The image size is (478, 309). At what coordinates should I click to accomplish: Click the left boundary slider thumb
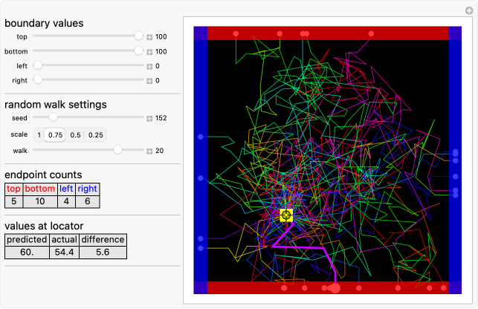[x=38, y=65]
